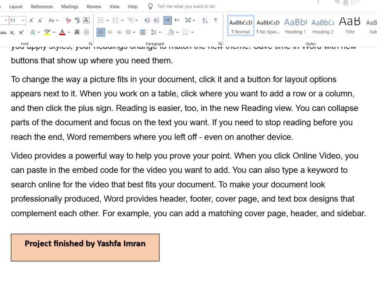This screenshot has height=282, width=377.
Task: Expand Justify options dropdown arrow
Action: point(134,32)
